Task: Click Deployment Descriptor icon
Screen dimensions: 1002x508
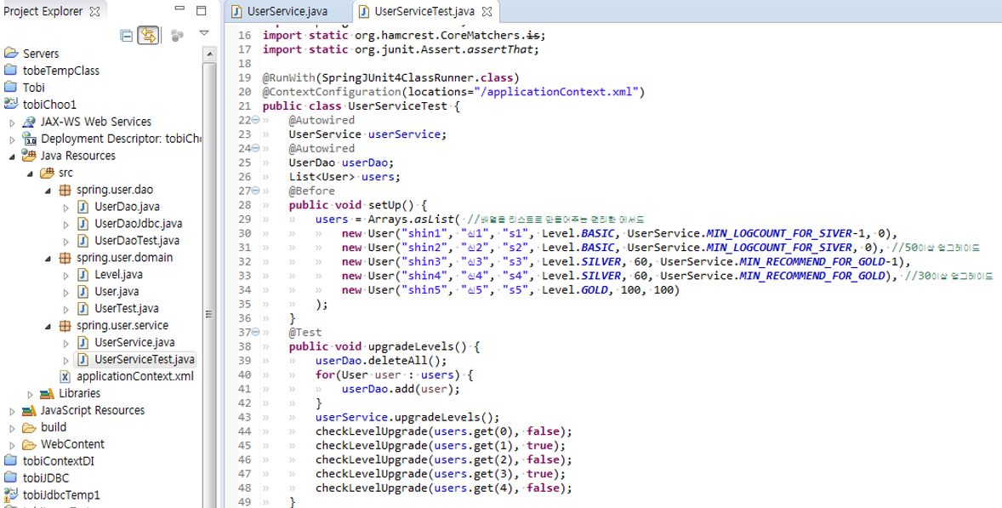Action: coord(30,139)
